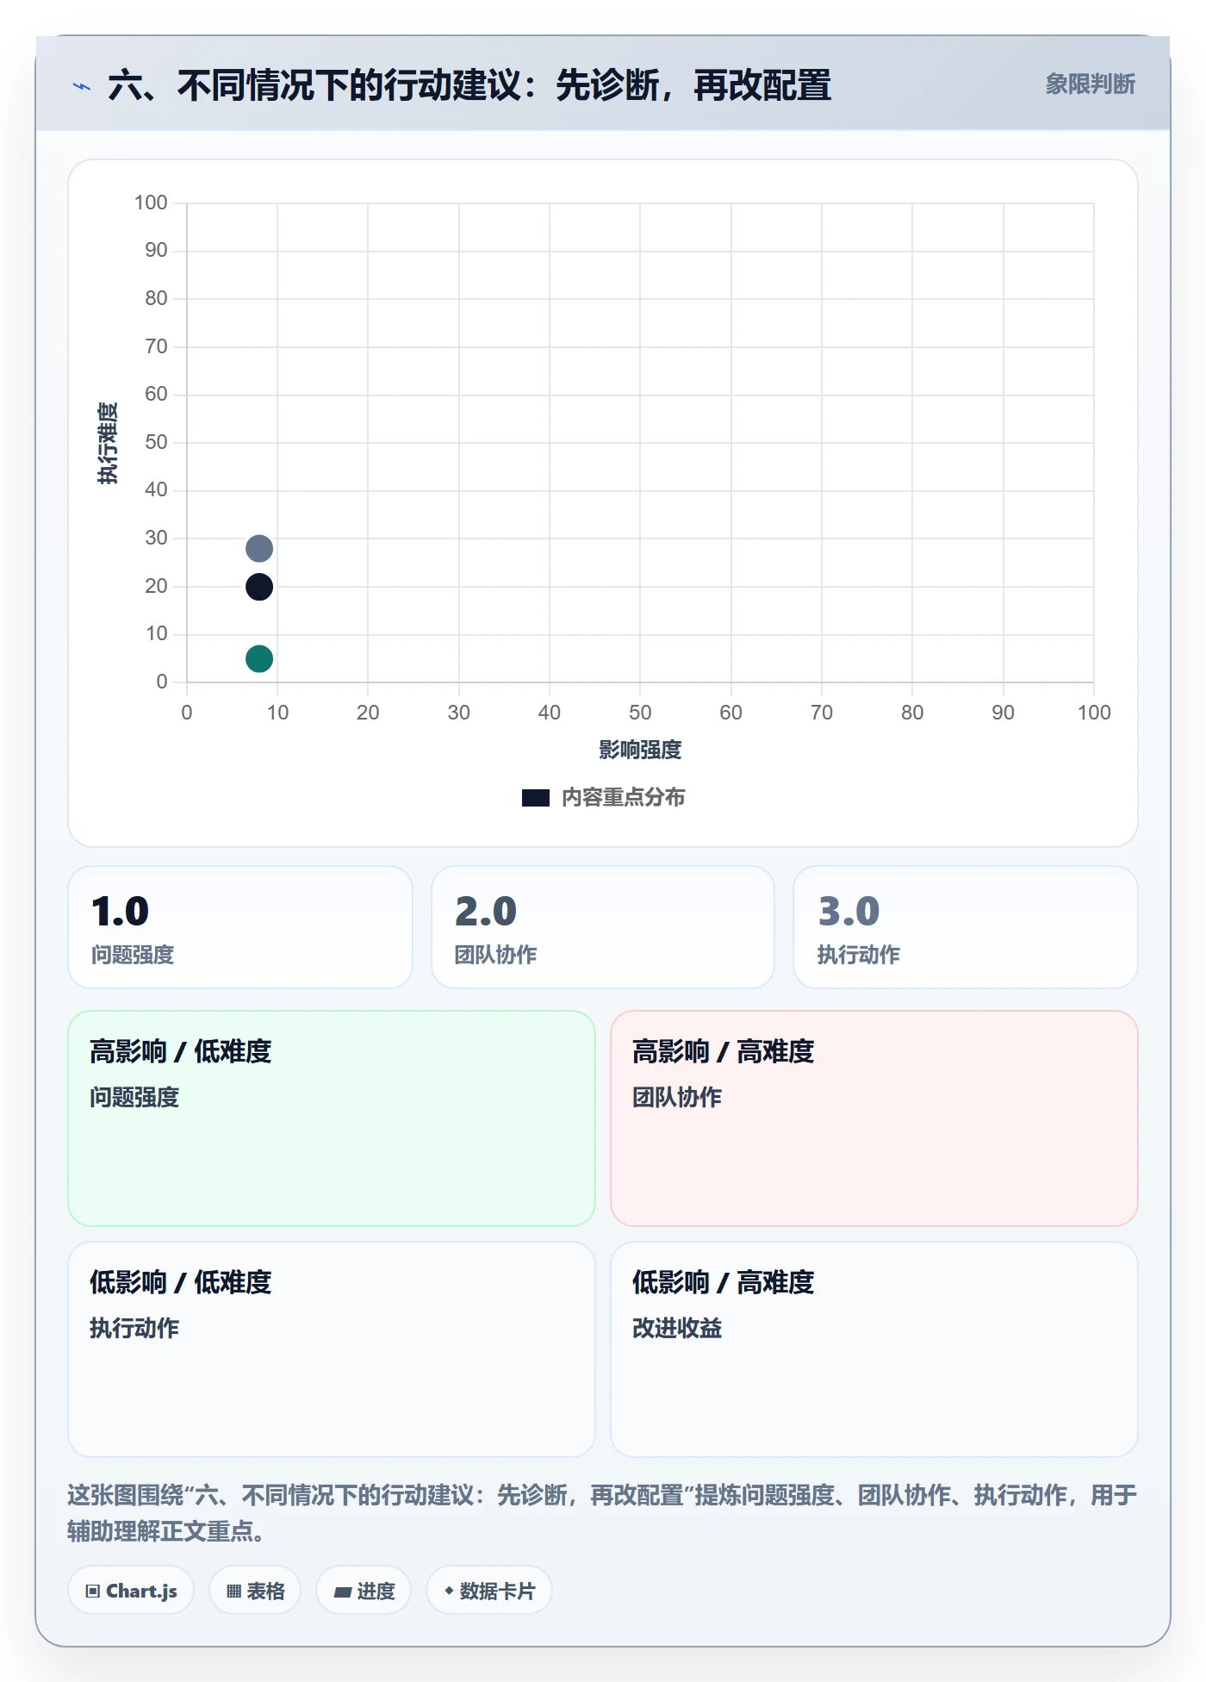Click the square icon in the Chart.js chip
The height and width of the screenshot is (1682, 1206).
click(93, 1592)
